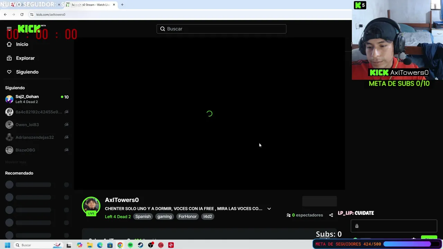Expand the stream title description chevron
The height and width of the screenshot is (249, 443).
coord(269,209)
